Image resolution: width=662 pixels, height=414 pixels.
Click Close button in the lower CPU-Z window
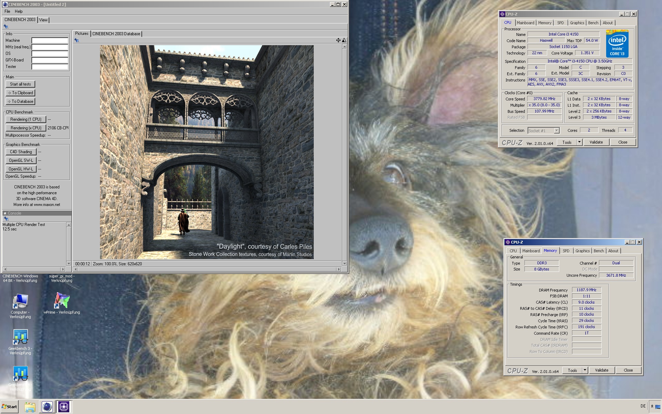click(x=628, y=370)
